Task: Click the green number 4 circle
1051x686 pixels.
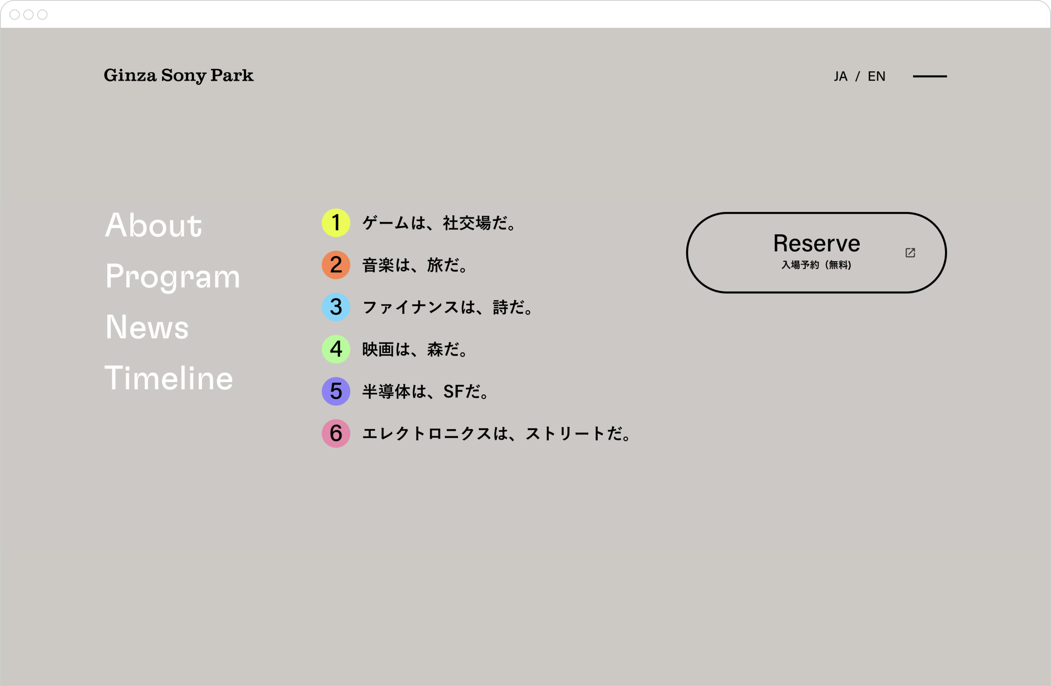Action: [336, 349]
